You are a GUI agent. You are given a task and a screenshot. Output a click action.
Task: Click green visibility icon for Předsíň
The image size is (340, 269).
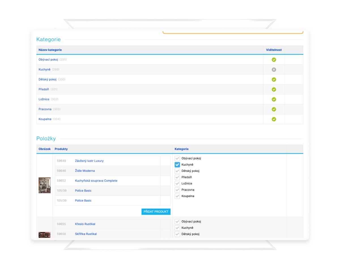pos(274,89)
